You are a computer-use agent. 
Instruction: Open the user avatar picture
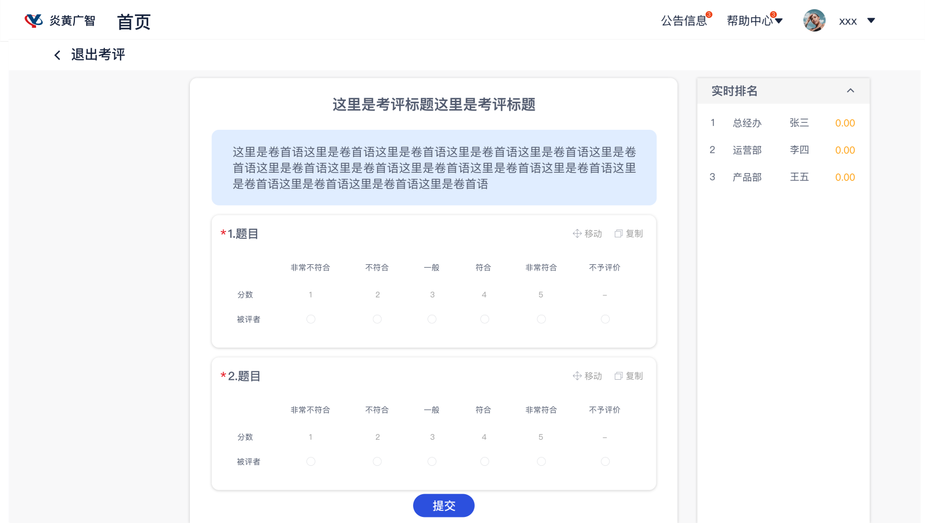(814, 21)
